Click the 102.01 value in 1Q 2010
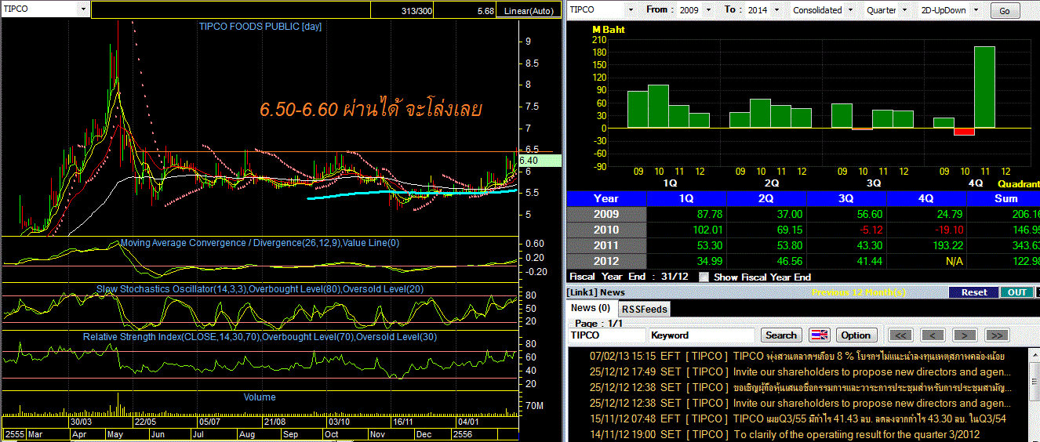Viewport: 1040px width, 442px height. (707, 230)
